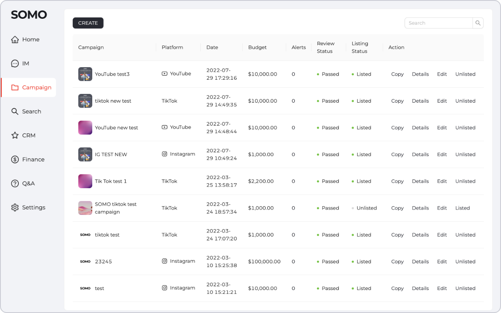Edit the Tik Tok test 1 campaign
The image size is (501, 313).
442,182
